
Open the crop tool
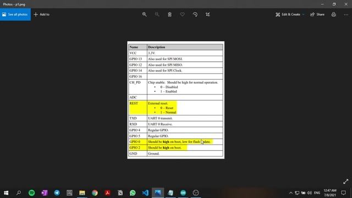[208, 14]
